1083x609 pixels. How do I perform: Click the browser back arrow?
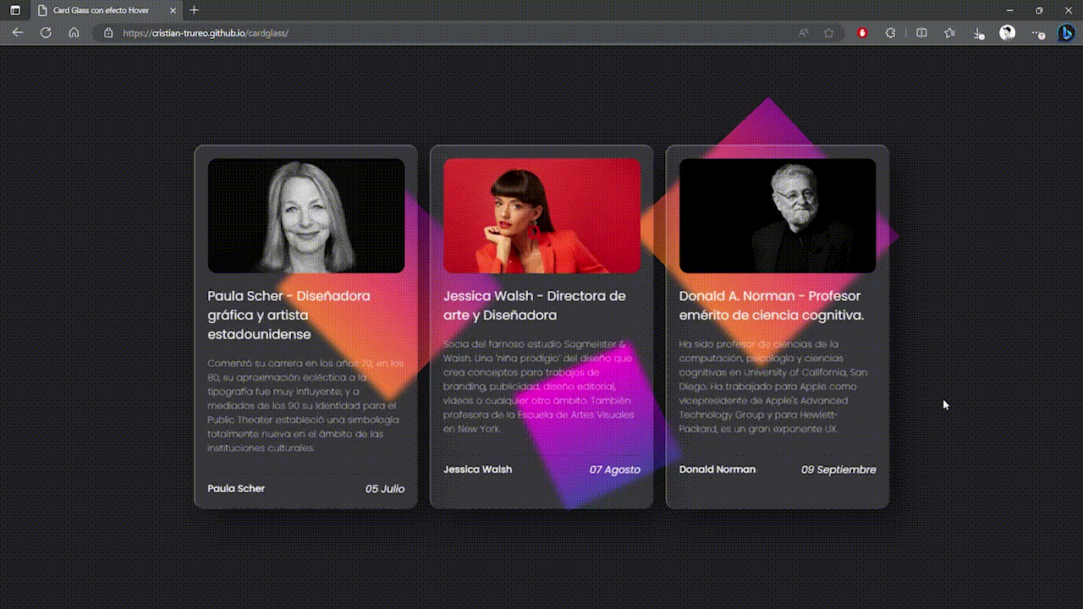point(18,33)
